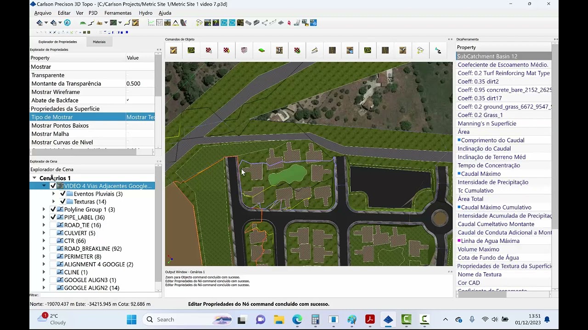Open Carlson Precision 3D from taskbar
This screenshot has width=588, height=330.
(x=388, y=319)
